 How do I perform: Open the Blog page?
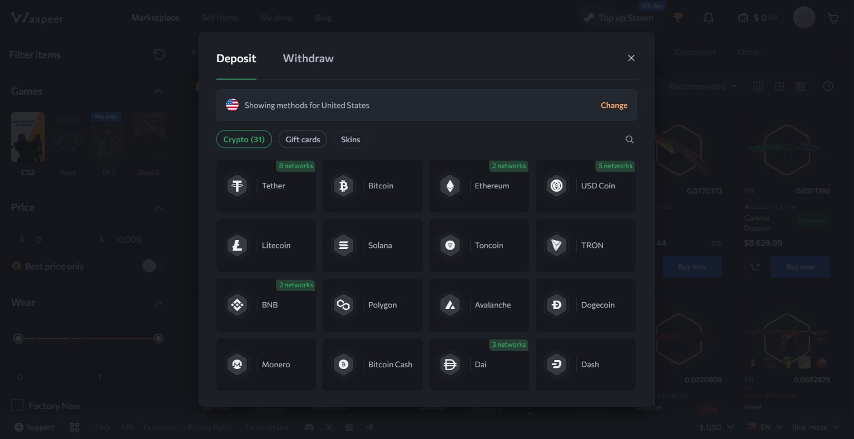323,18
